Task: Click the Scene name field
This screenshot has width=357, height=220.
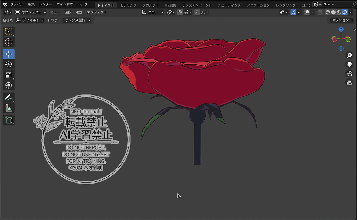Action: [x=337, y=4]
